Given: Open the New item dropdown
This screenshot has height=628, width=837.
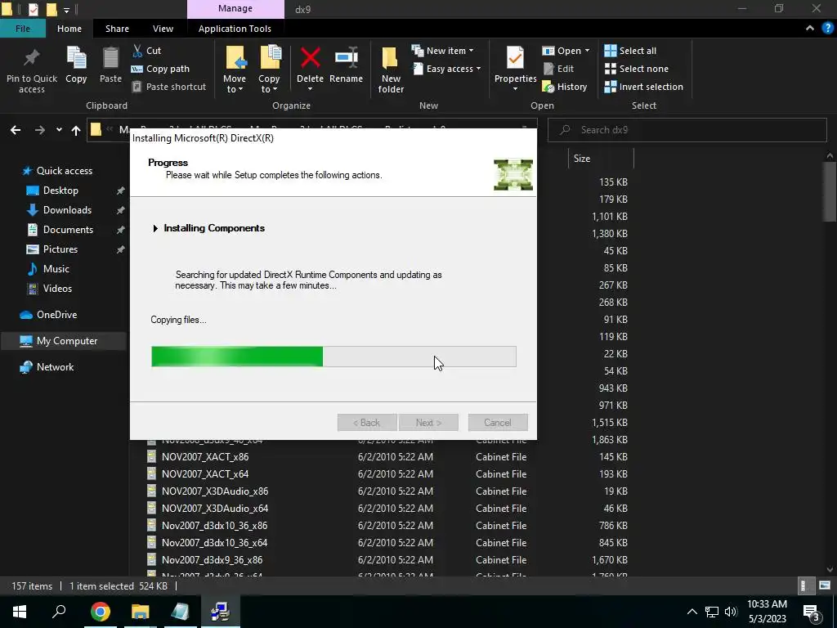Looking at the screenshot, I should (442, 51).
